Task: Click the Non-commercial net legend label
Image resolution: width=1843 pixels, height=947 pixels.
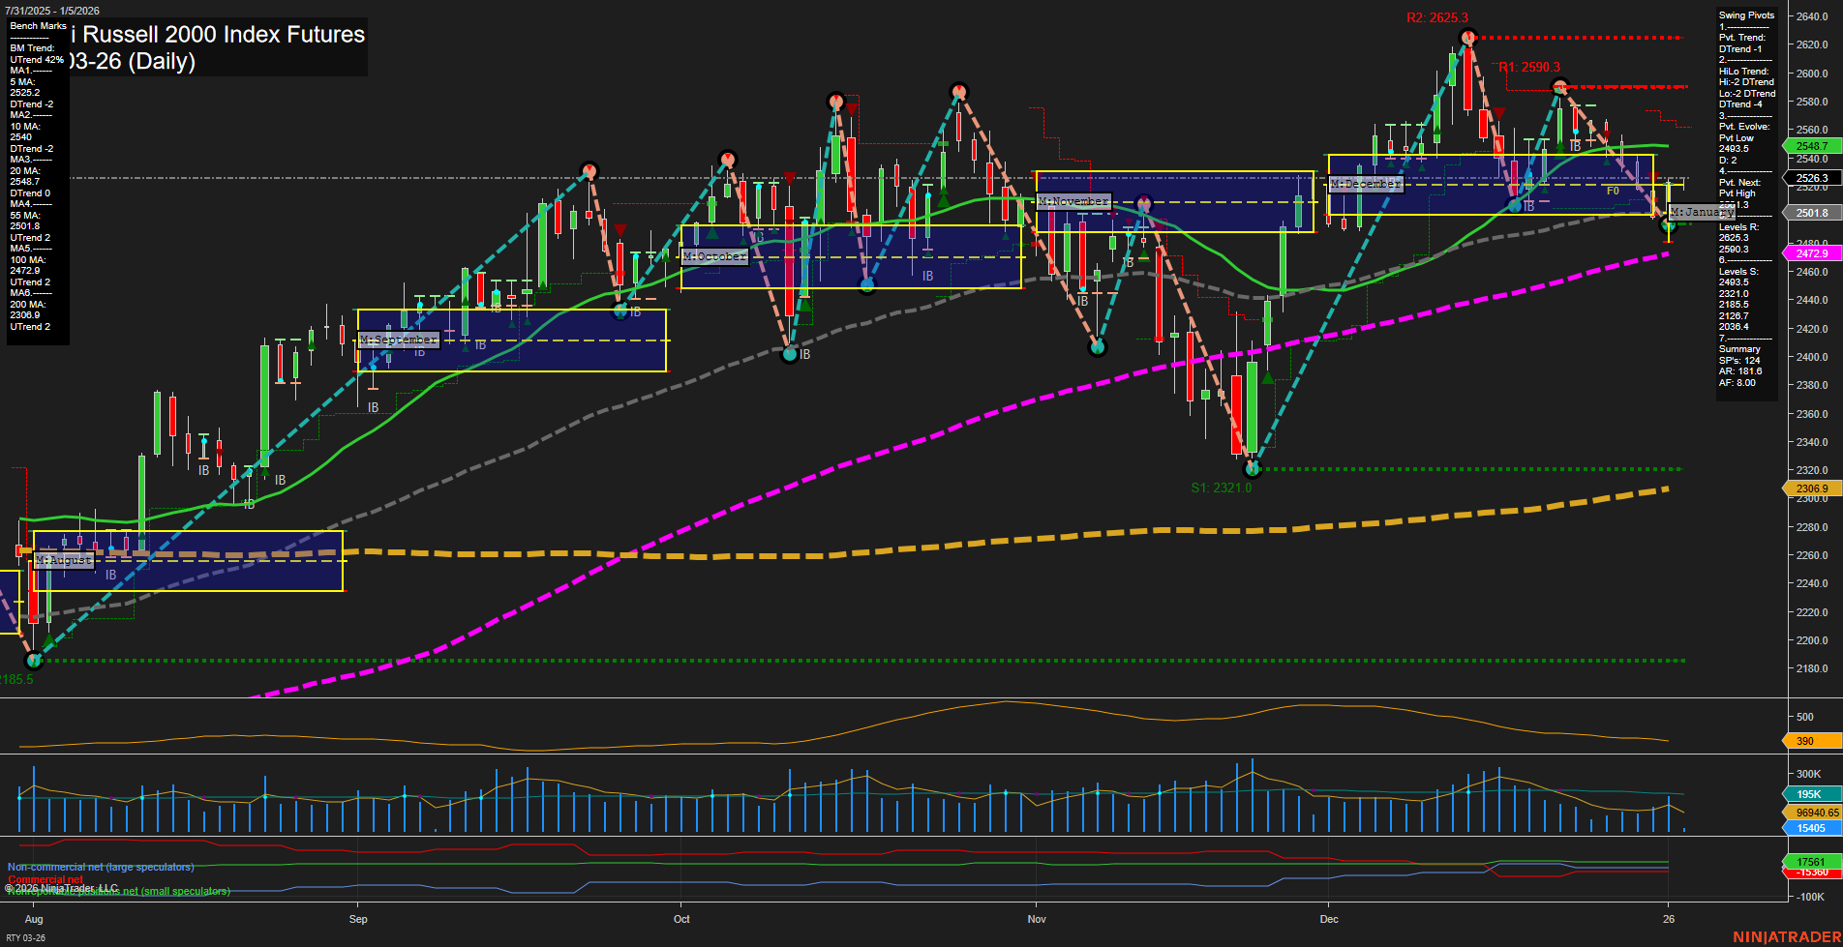Action: [101, 867]
